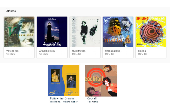Click the Quiet Motion title text
The width and height of the screenshot is (170, 108).
tap(79, 51)
